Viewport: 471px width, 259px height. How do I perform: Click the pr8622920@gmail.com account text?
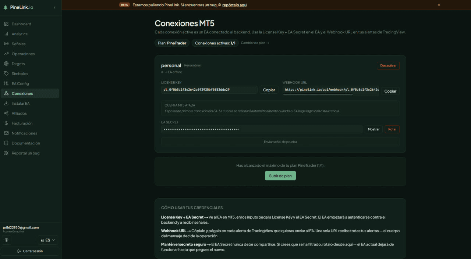(21, 227)
